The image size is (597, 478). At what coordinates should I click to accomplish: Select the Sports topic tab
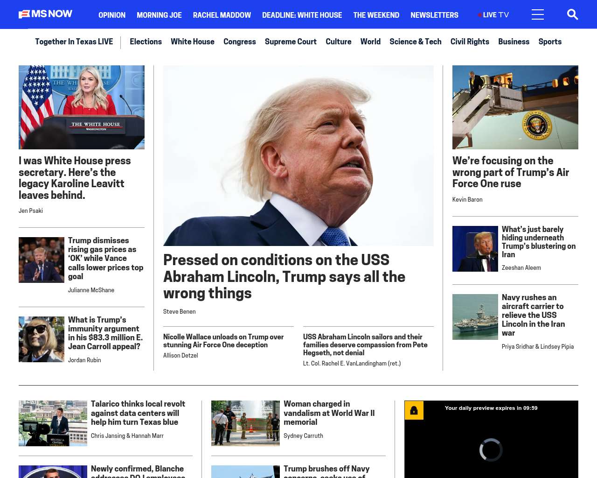pos(550,42)
